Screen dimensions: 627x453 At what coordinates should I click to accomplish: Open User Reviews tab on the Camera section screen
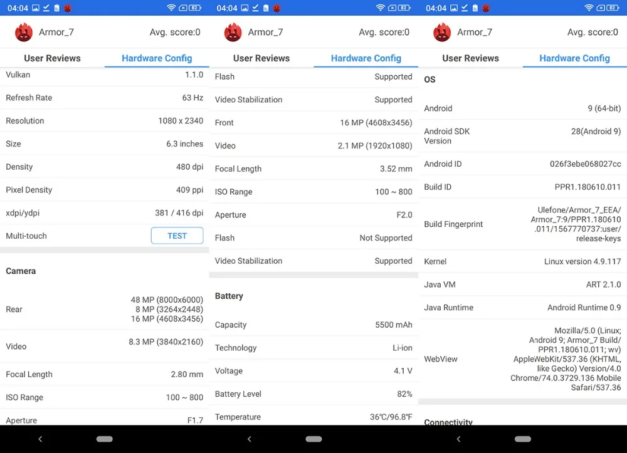pyautogui.click(x=53, y=58)
